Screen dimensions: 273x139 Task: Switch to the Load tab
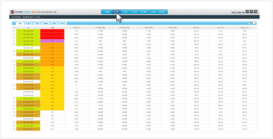coord(28,23)
